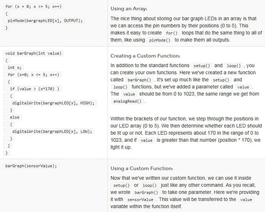This screenshot has height=212, width=265.
Task: Click the pinMode(bargraphLED[x], OUTPUT) code line
Action: tap(45, 20)
